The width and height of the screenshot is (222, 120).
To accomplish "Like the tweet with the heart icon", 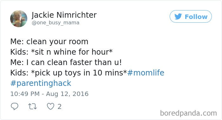I will (50, 106).
